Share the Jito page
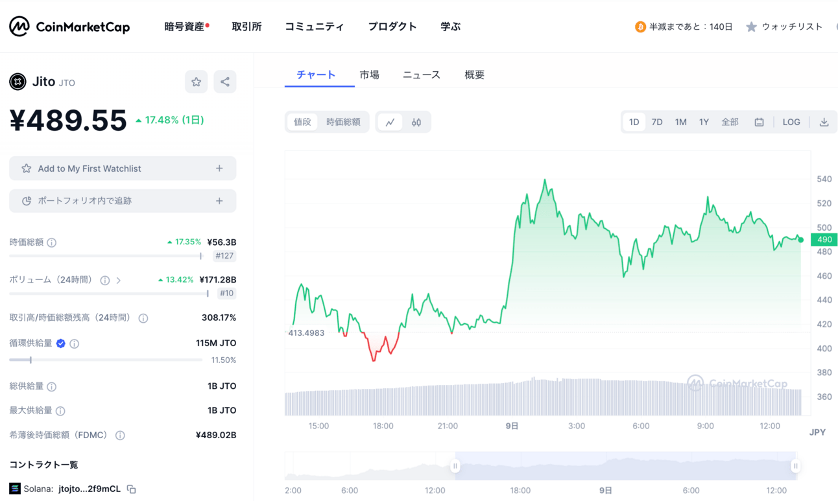Screen dimensions: 838x501 pyautogui.click(x=225, y=82)
